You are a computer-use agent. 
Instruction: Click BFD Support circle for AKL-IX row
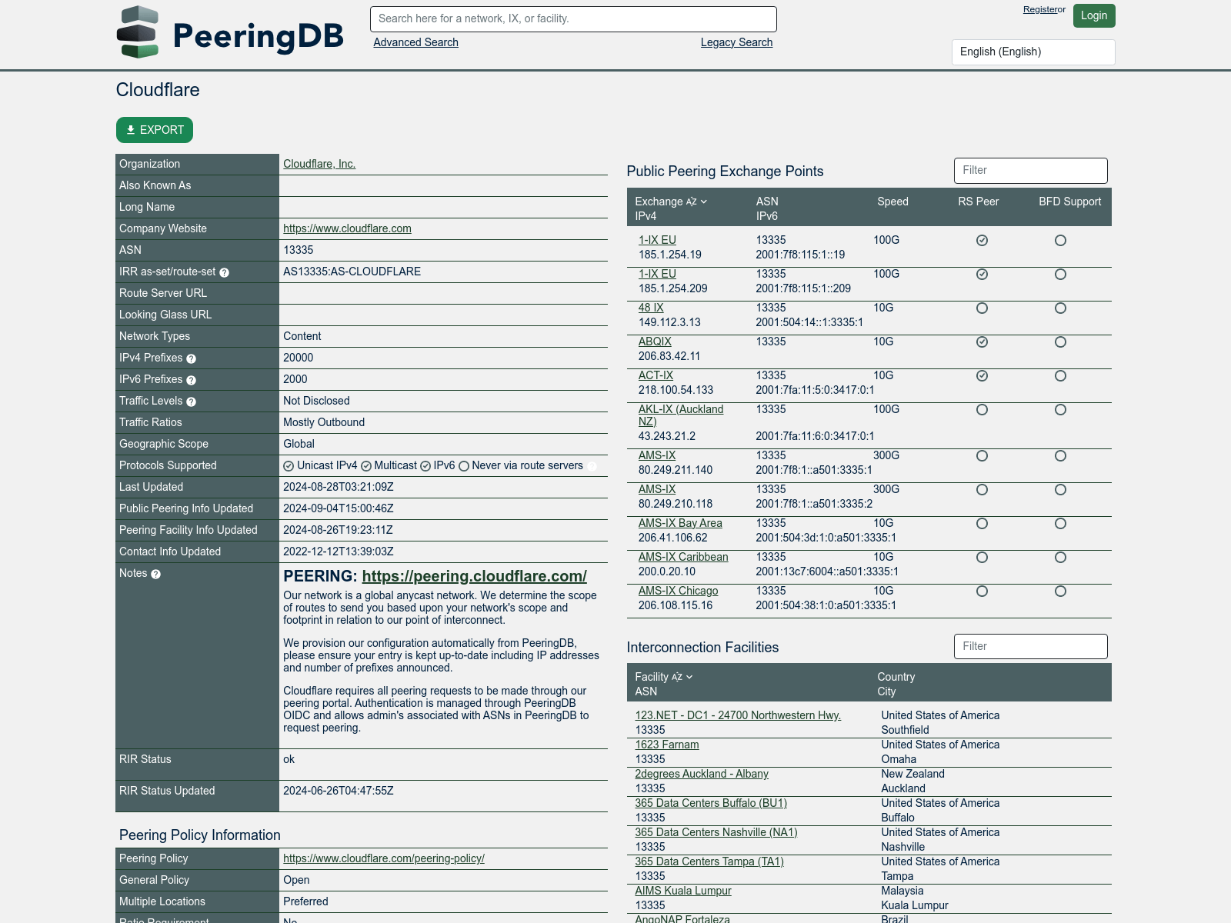1060,410
